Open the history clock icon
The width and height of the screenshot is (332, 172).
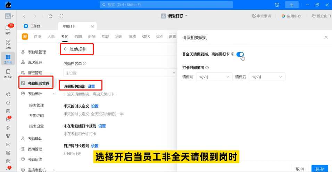click(277, 5)
